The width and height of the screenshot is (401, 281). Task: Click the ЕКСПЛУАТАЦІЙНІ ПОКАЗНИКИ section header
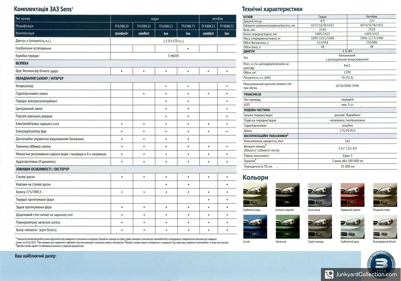tap(266, 136)
